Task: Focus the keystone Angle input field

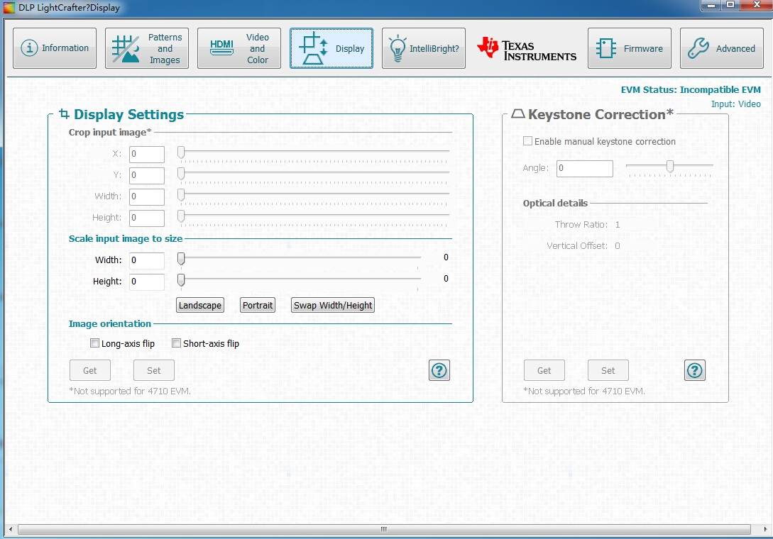Action: click(x=585, y=169)
